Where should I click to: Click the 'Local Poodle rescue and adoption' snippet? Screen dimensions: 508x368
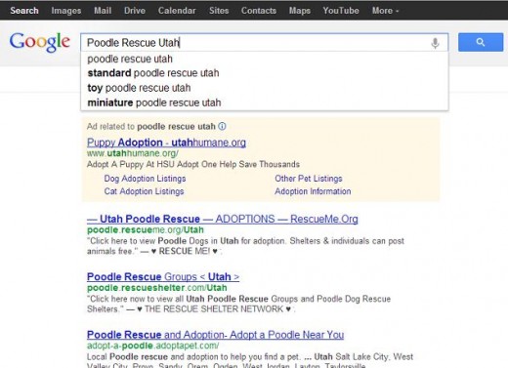coord(250,361)
